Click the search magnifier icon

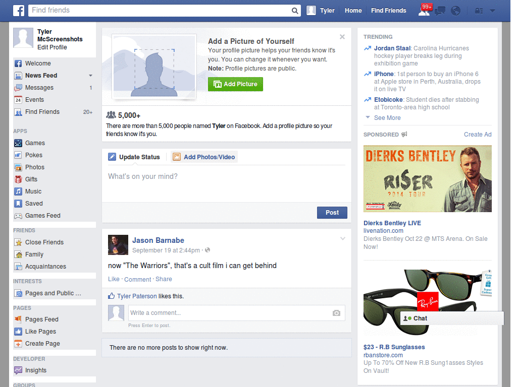tap(295, 11)
